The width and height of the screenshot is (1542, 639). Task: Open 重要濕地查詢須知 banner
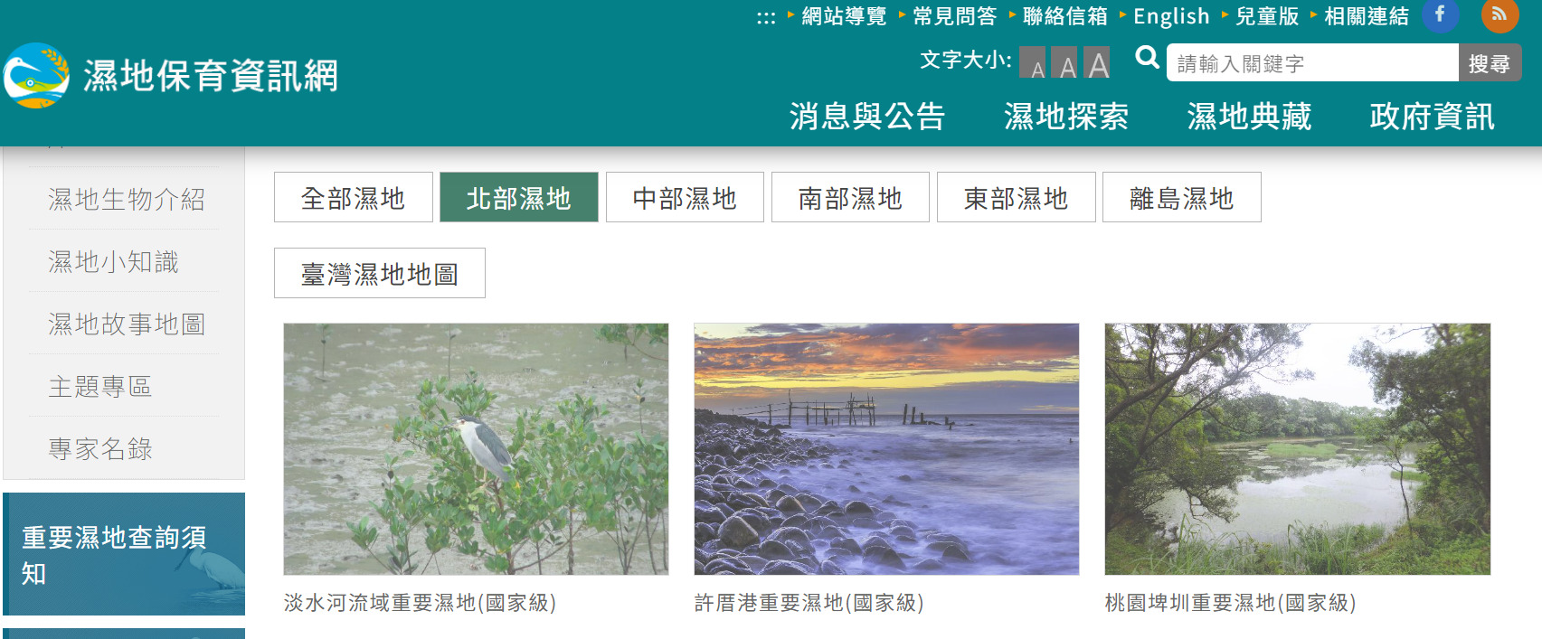124,554
